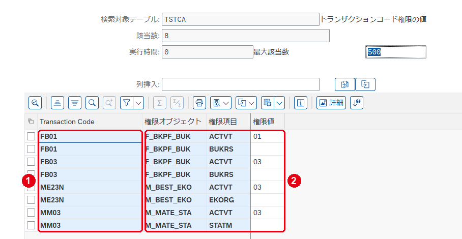Click the Transaction Code column header
This screenshot has height=239, width=462.
90,122
